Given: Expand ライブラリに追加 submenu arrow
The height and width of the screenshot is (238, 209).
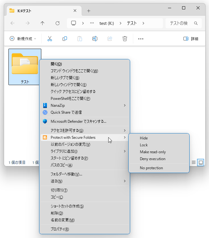Looking at the screenshot, I should (125, 151).
